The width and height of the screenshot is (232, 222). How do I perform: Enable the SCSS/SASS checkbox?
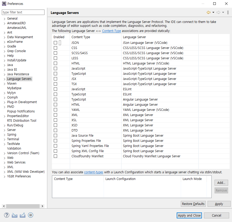(55, 53)
